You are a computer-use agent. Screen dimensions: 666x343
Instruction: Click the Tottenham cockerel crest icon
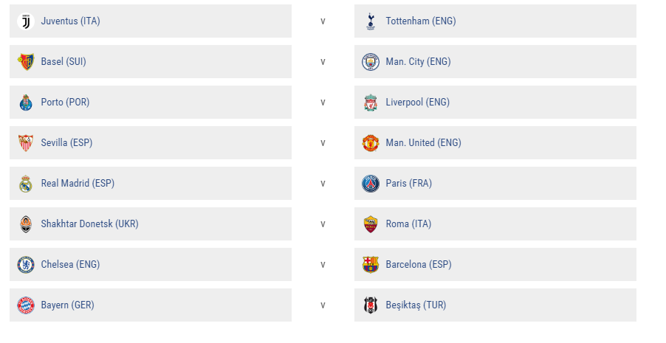coord(371,21)
